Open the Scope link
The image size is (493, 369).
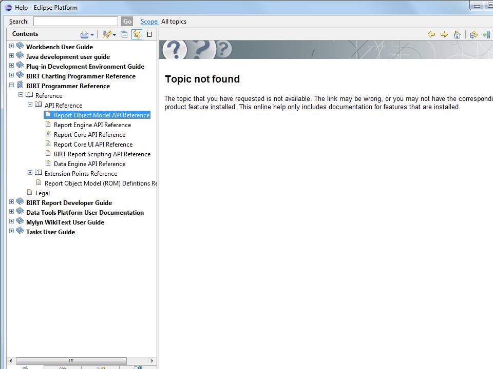point(149,22)
